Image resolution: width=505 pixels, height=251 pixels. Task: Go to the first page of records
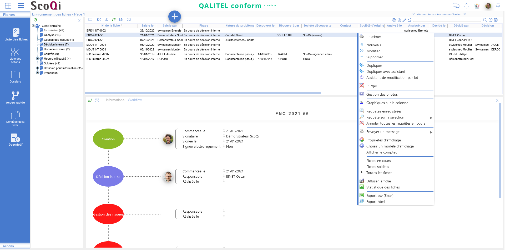tap(99, 20)
